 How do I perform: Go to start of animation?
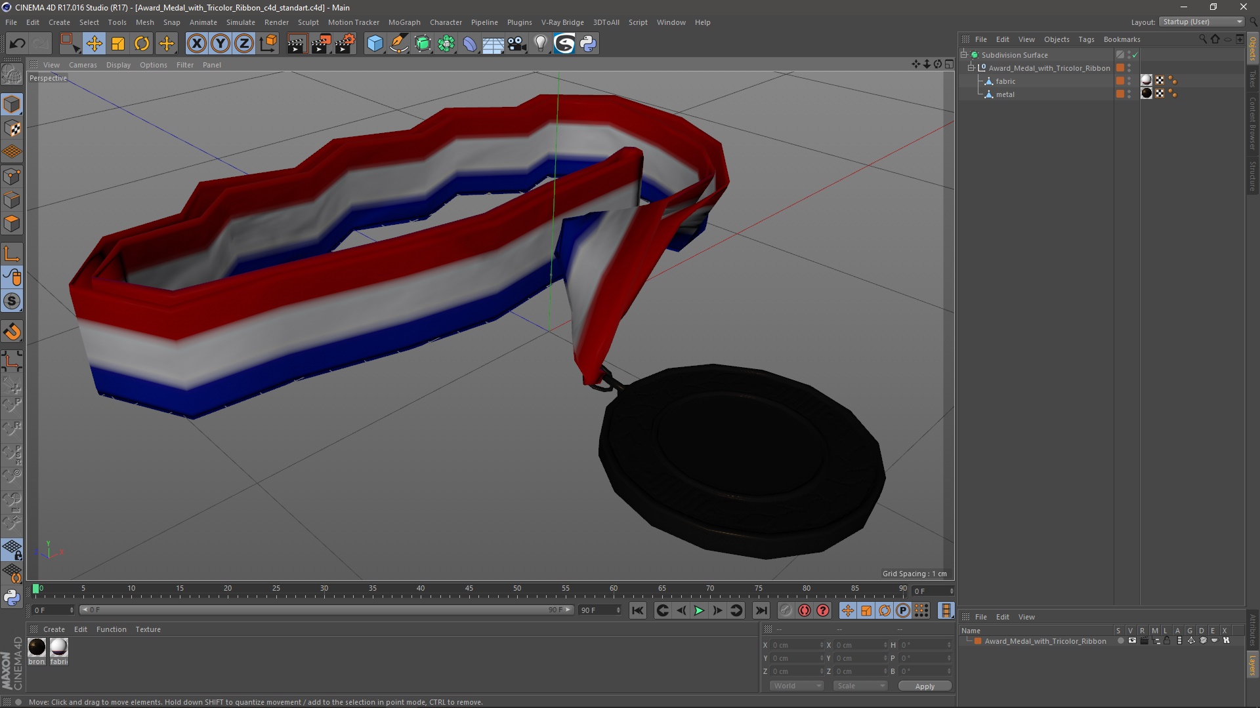point(637,611)
